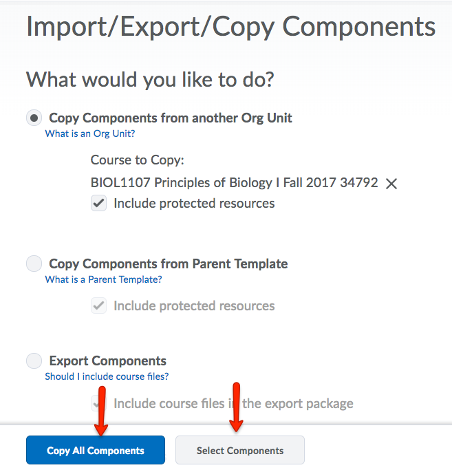Open the 'What is a Parent Template?' link

tap(104, 279)
